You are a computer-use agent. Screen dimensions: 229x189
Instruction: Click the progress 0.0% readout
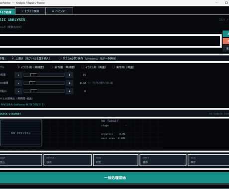coord(113,134)
